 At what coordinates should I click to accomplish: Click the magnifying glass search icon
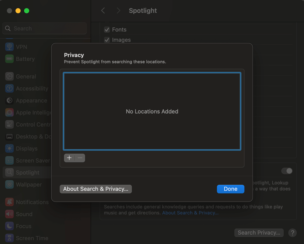coord(8,29)
